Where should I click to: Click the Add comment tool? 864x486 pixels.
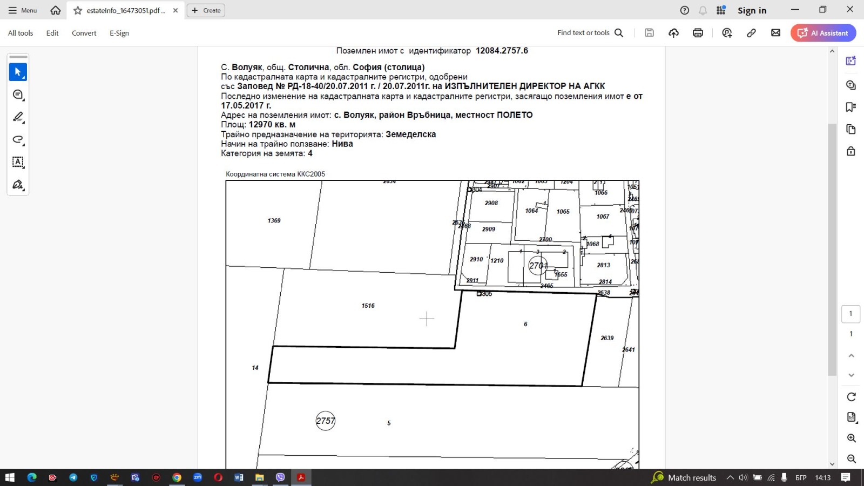(x=18, y=94)
